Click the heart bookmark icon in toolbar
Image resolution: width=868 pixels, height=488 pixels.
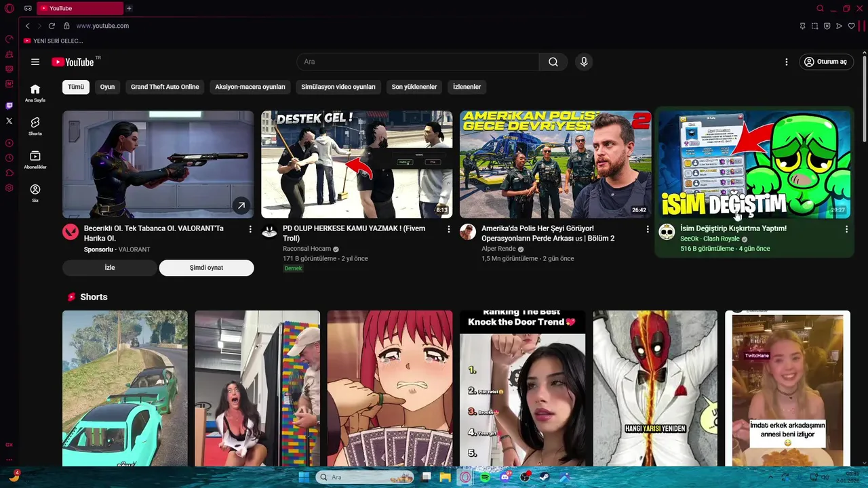click(x=852, y=26)
